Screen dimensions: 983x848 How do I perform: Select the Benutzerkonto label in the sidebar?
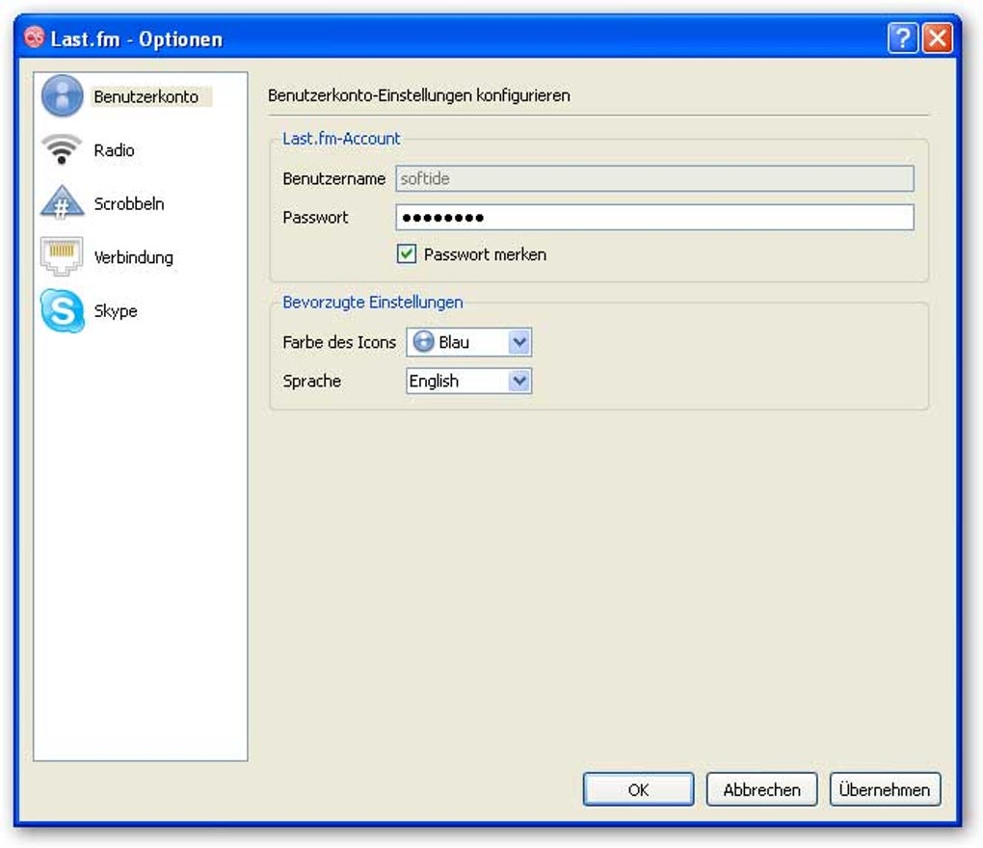click(x=146, y=96)
